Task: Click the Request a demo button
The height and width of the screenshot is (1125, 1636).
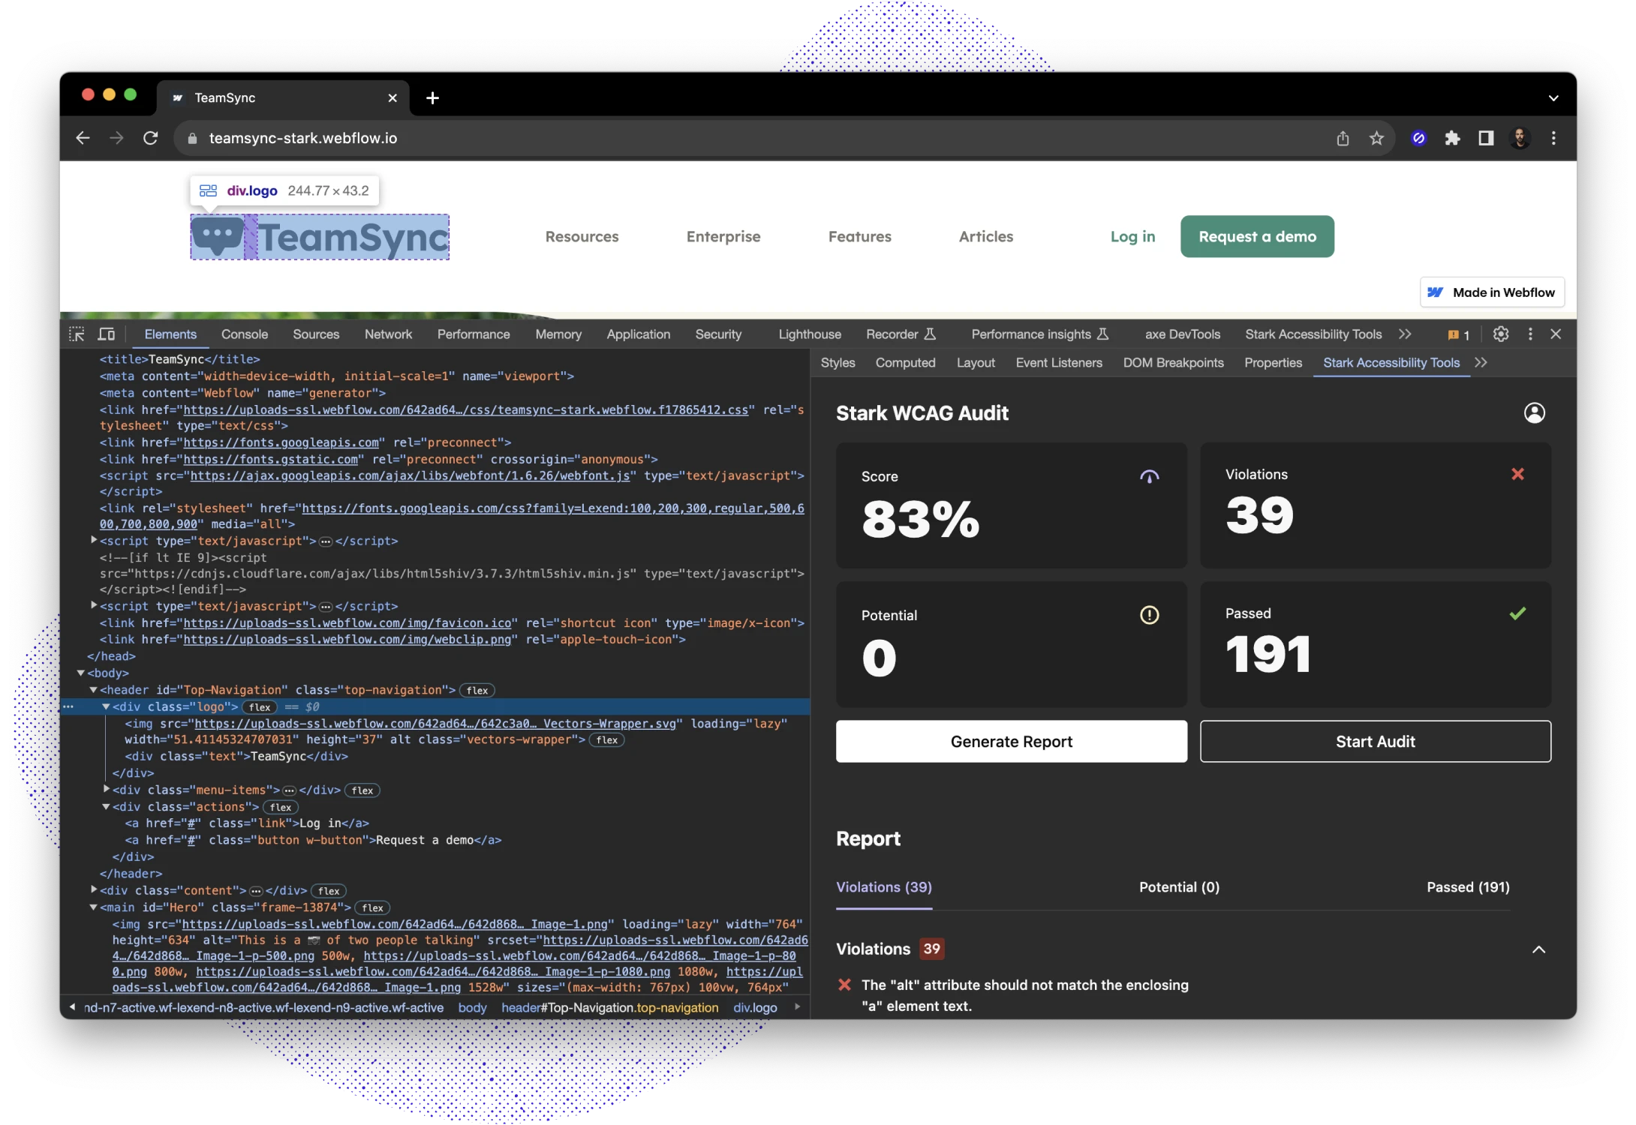Action: (1257, 237)
